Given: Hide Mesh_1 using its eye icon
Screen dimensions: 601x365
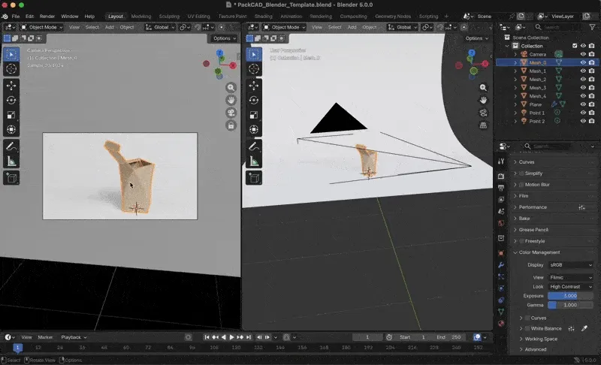Looking at the screenshot, I should [583, 71].
